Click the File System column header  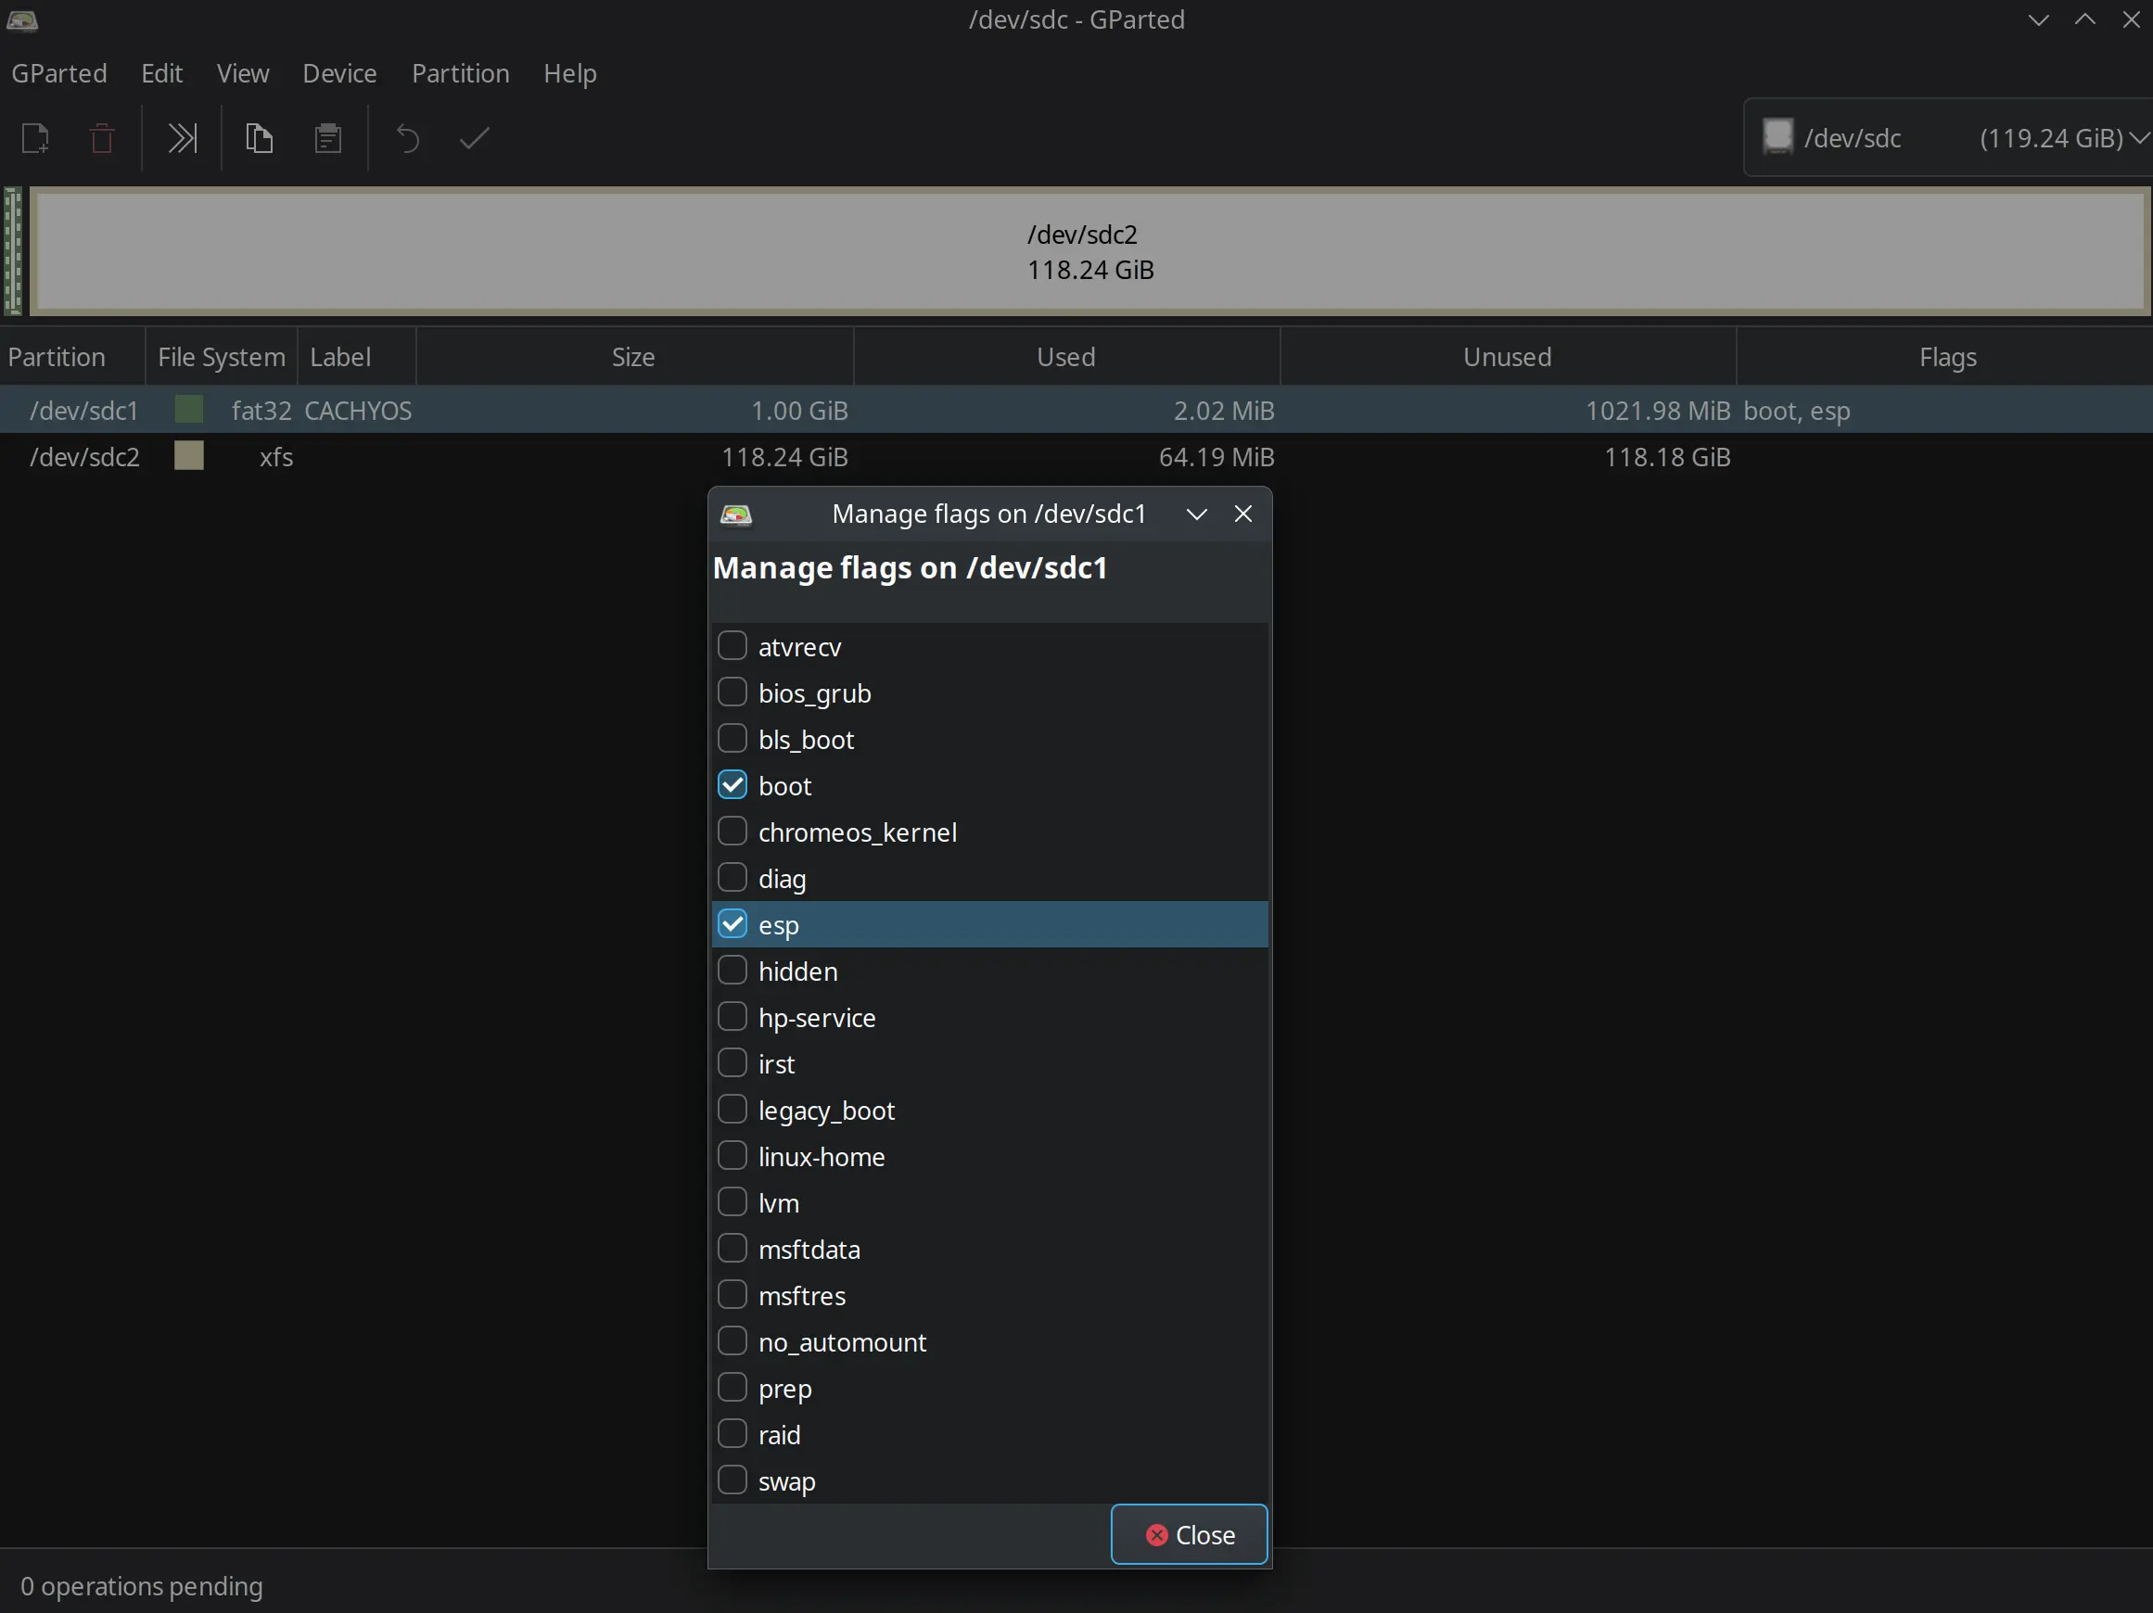(221, 357)
